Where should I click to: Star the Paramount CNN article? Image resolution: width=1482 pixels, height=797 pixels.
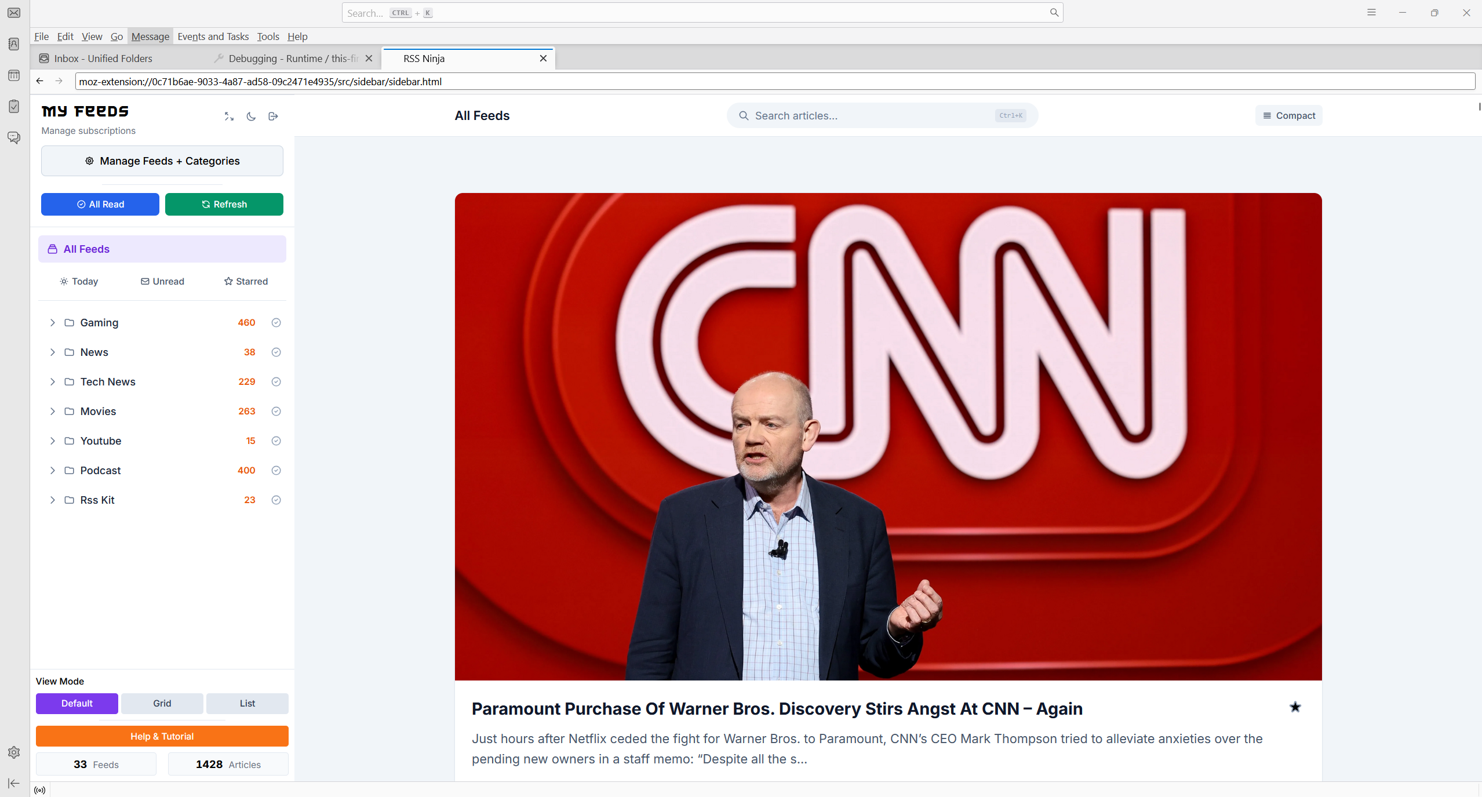coord(1295,707)
